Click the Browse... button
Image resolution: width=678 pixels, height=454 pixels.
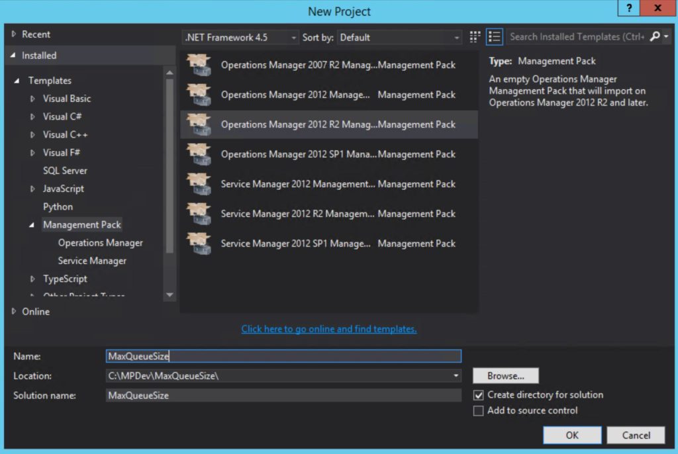pos(505,376)
